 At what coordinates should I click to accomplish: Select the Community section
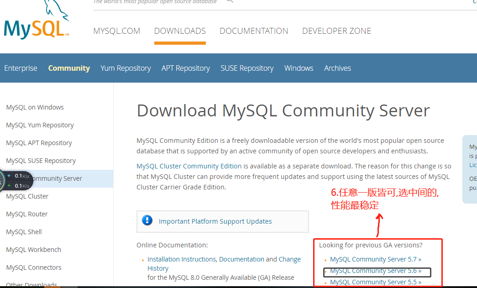point(69,68)
